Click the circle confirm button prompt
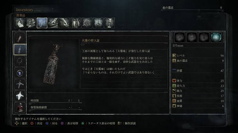 point(36,123)
